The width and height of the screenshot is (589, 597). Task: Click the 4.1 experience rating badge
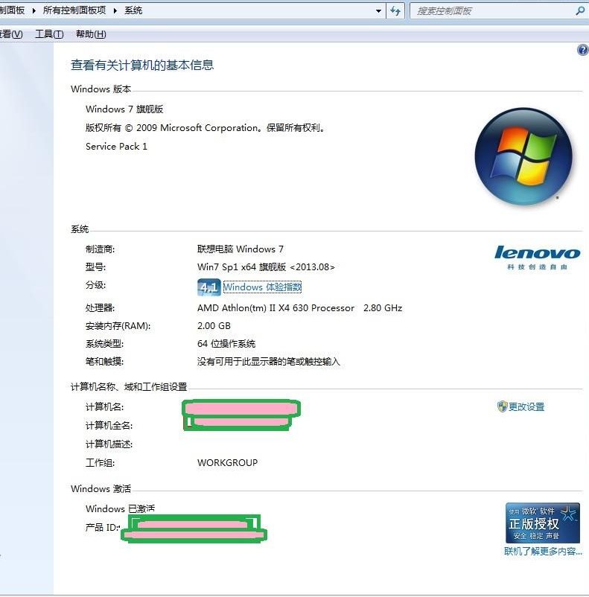tap(208, 287)
